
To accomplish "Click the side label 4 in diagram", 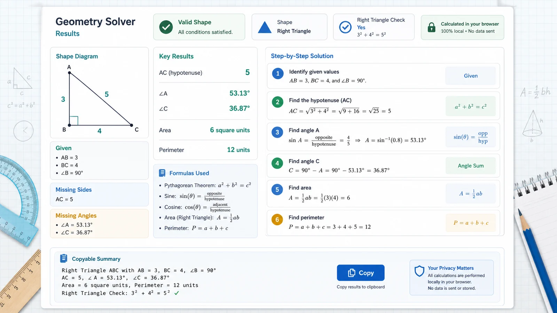I will [x=100, y=131].
